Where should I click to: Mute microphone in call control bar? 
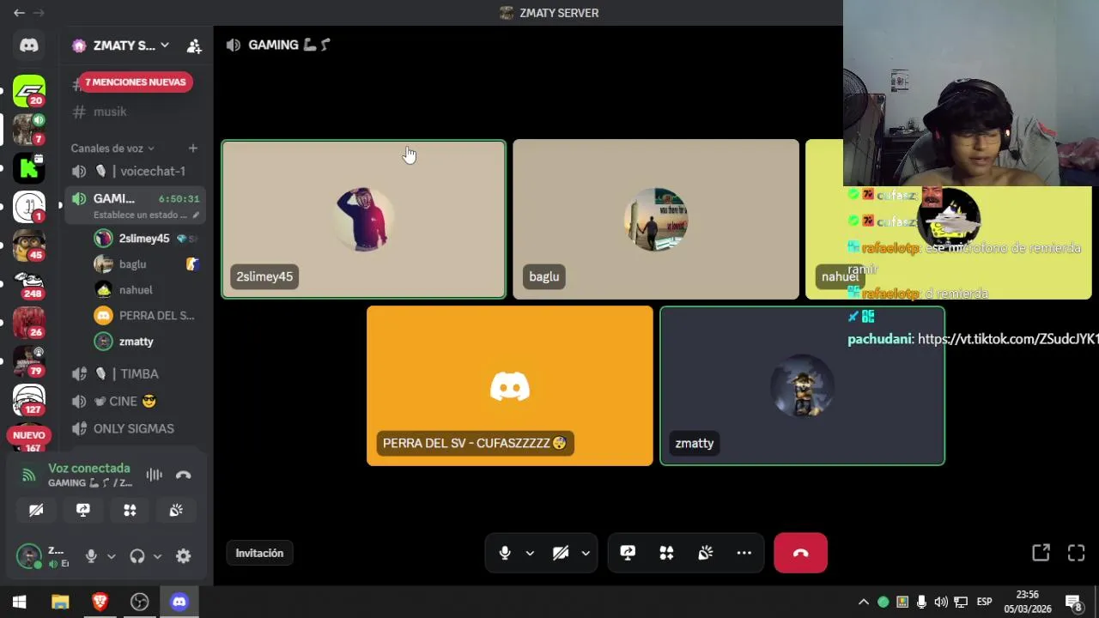pyautogui.click(x=505, y=554)
